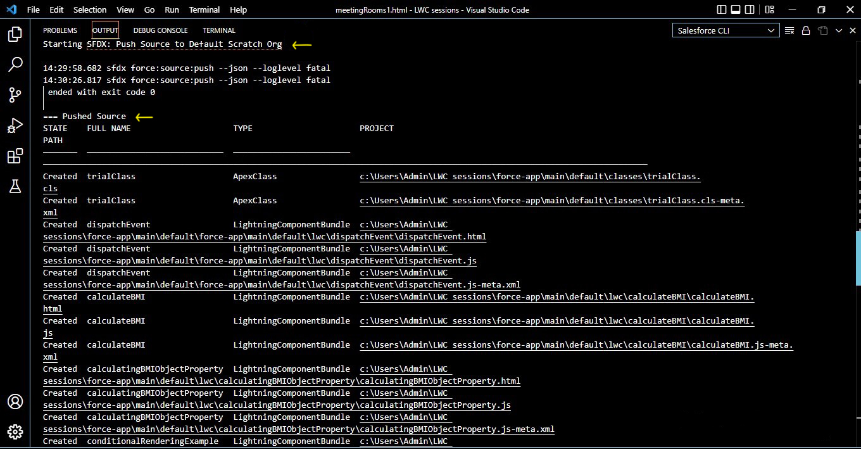Switch to the DEBUG CONSOLE tab
The image size is (861, 449).
160,30
